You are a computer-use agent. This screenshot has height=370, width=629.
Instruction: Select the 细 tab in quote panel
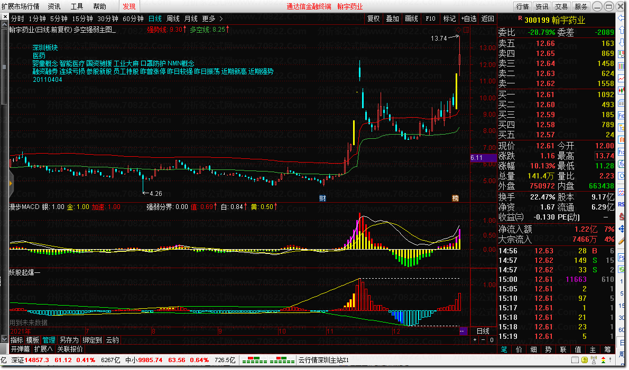[x=534, y=349]
